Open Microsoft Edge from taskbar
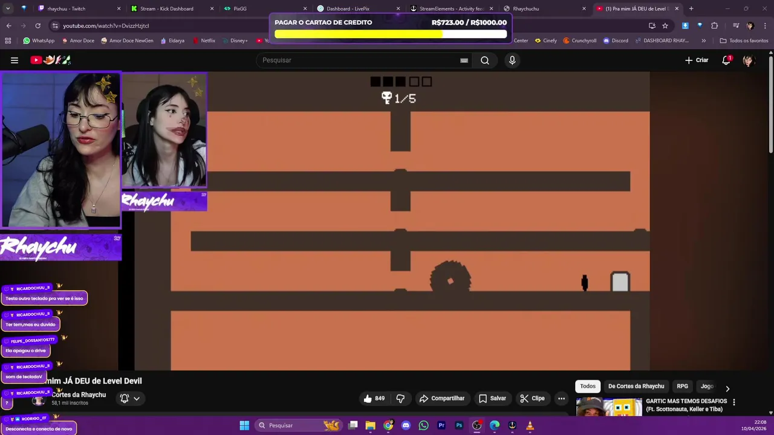Image resolution: width=774 pixels, height=435 pixels. click(x=495, y=425)
